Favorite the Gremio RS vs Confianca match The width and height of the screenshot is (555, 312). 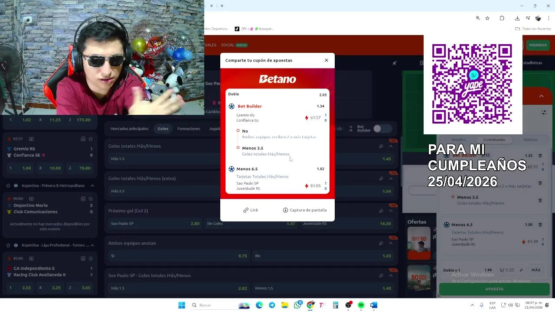91,139
